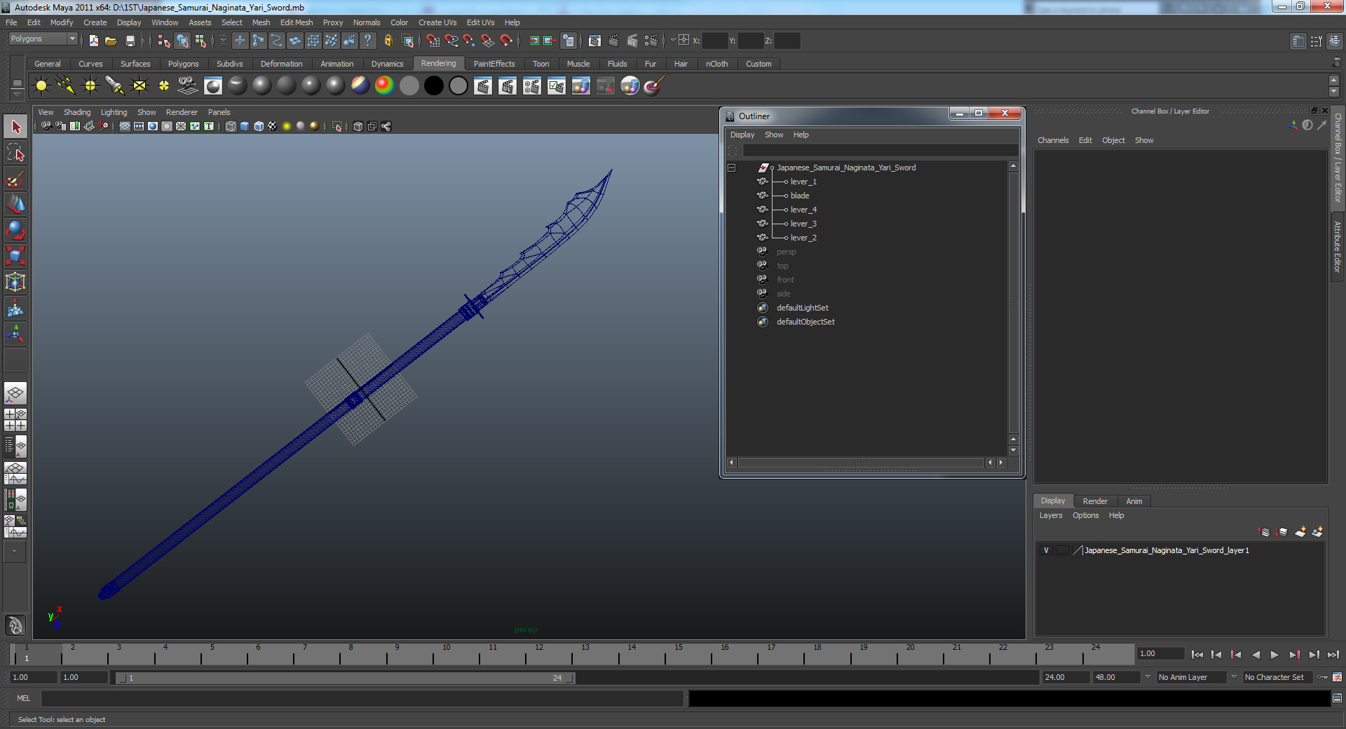Switch to the Animation shelf tab
Screen dimensions: 1346x729
337,64
